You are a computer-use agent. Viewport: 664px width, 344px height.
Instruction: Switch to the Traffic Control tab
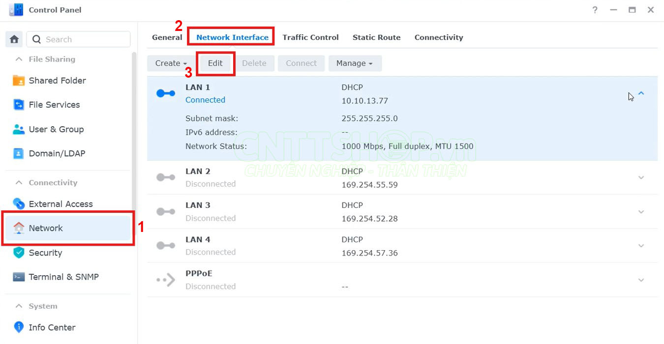coord(310,37)
